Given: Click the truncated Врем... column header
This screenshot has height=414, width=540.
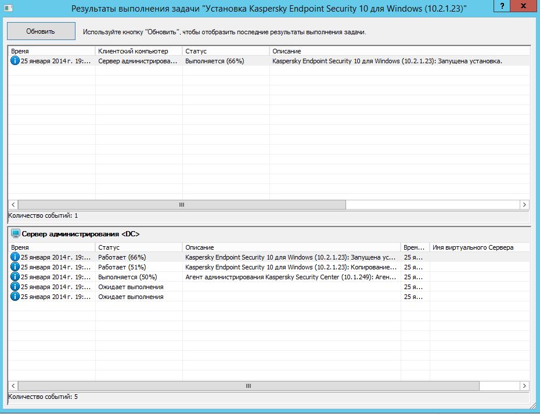Looking at the screenshot, I should [x=415, y=247].
